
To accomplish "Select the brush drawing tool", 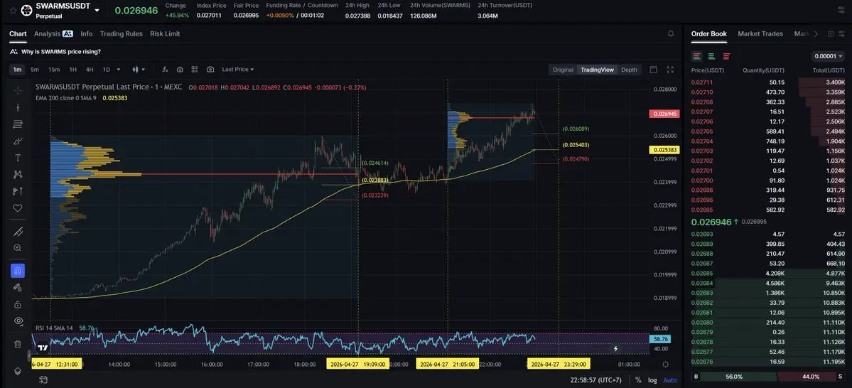I will click(17, 141).
